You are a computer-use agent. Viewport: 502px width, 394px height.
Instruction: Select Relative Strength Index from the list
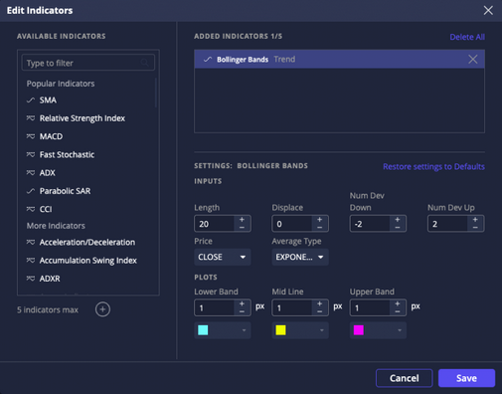click(83, 118)
